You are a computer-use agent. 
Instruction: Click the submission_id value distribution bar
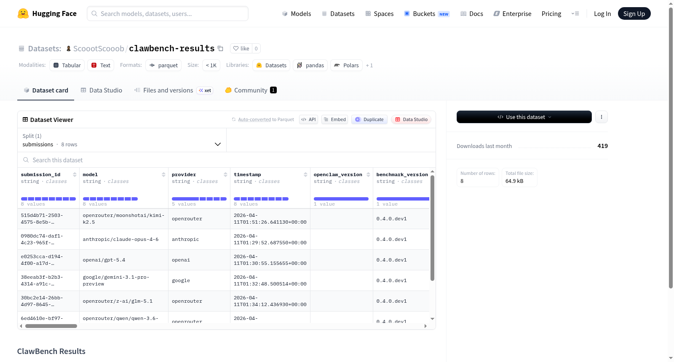(x=48, y=199)
